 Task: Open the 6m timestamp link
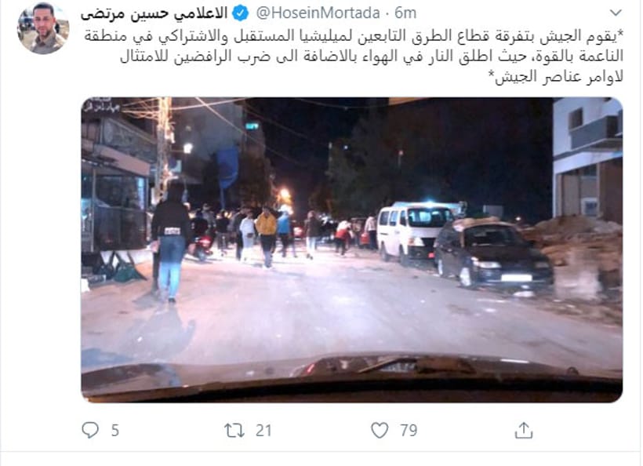click(405, 13)
